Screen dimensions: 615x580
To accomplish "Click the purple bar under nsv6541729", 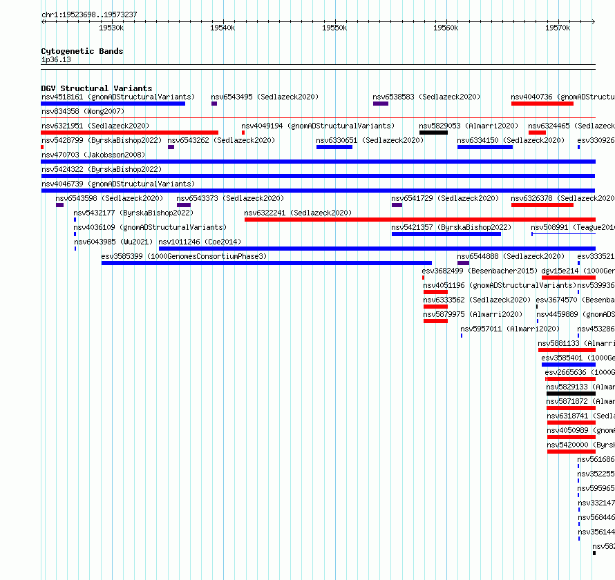I will [397, 205].
